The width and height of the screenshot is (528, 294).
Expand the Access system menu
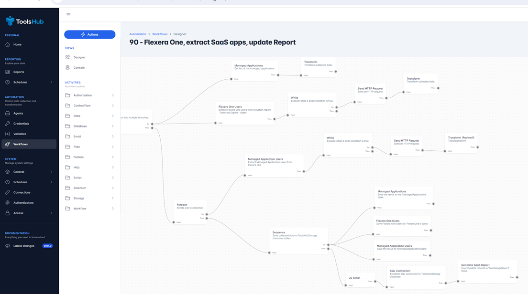[51, 213]
